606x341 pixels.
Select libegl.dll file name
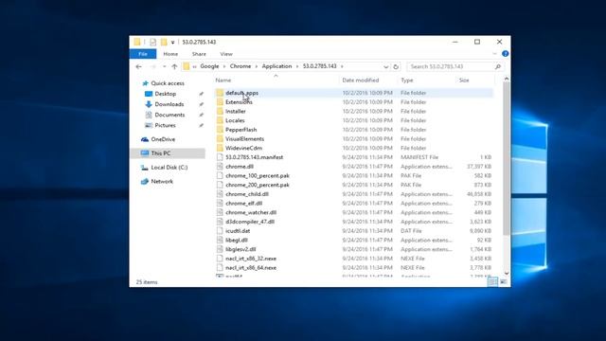pos(237,240)
